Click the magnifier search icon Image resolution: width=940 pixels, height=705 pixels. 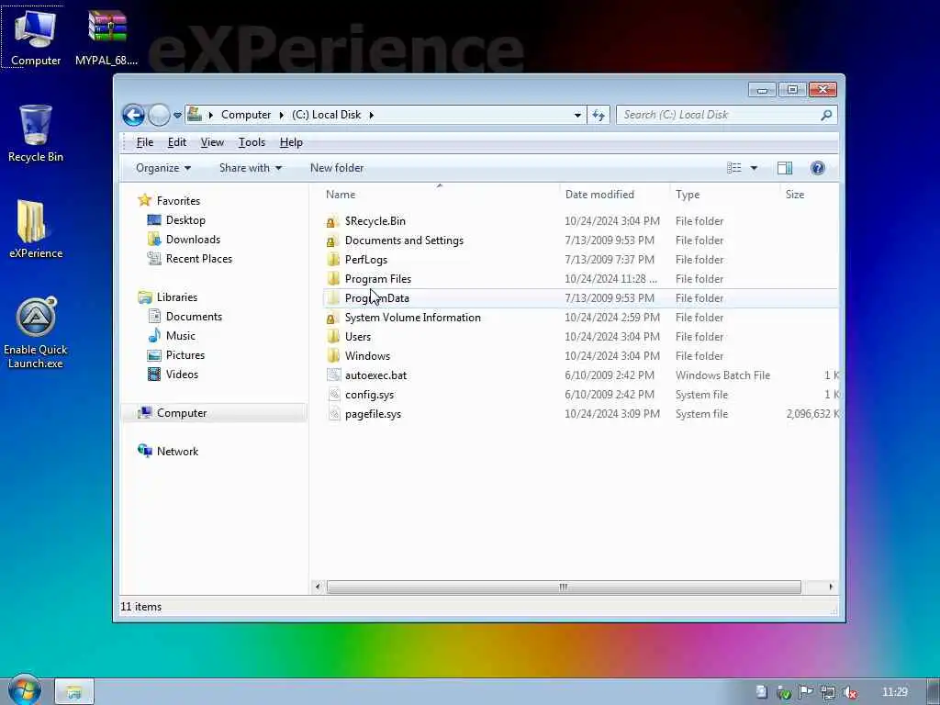826,115
